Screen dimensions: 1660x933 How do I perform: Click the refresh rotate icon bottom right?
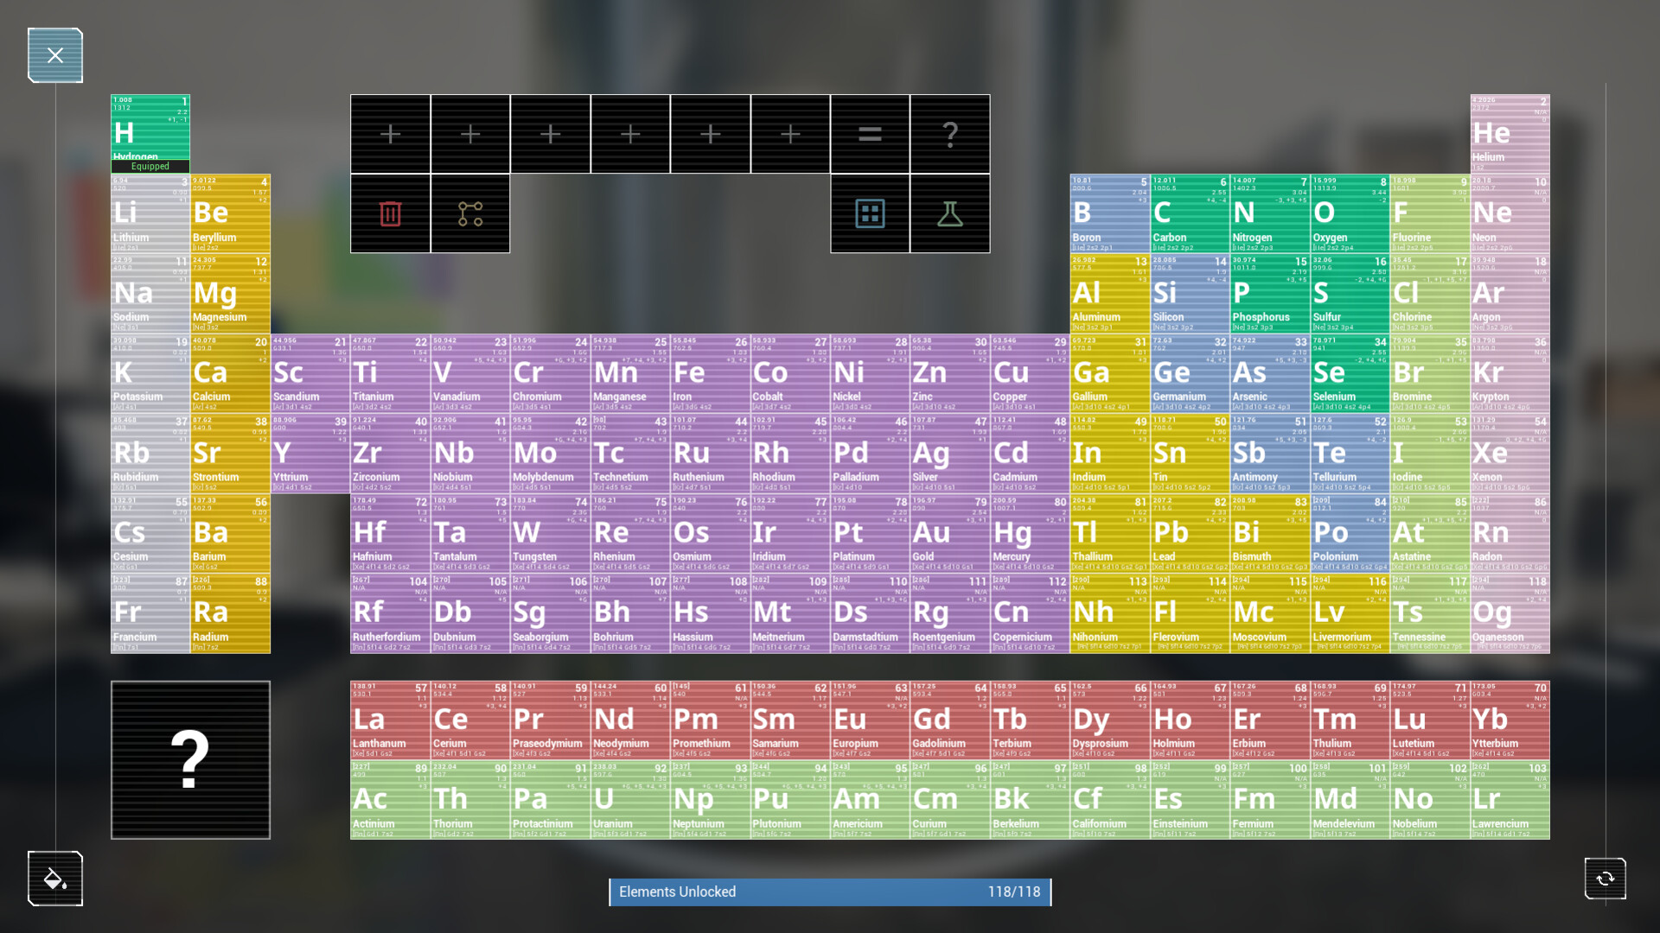tap(1606, 879)
